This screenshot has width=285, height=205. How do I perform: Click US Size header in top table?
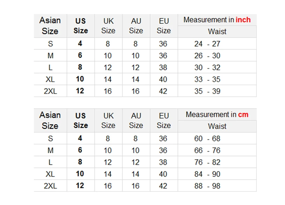81,26
